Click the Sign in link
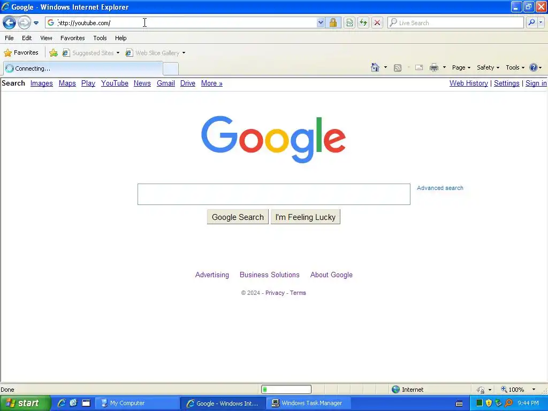This screenshot has width=548, height=411. (x=536, y=83)
